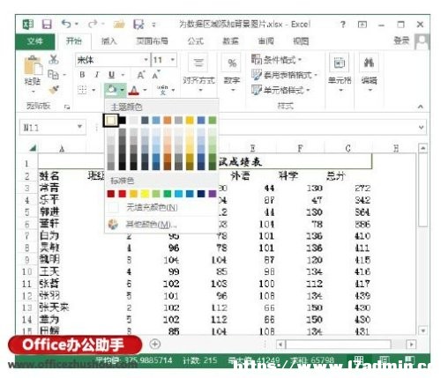Open the Editing (编辑) binoculars group button

(369, 72)
